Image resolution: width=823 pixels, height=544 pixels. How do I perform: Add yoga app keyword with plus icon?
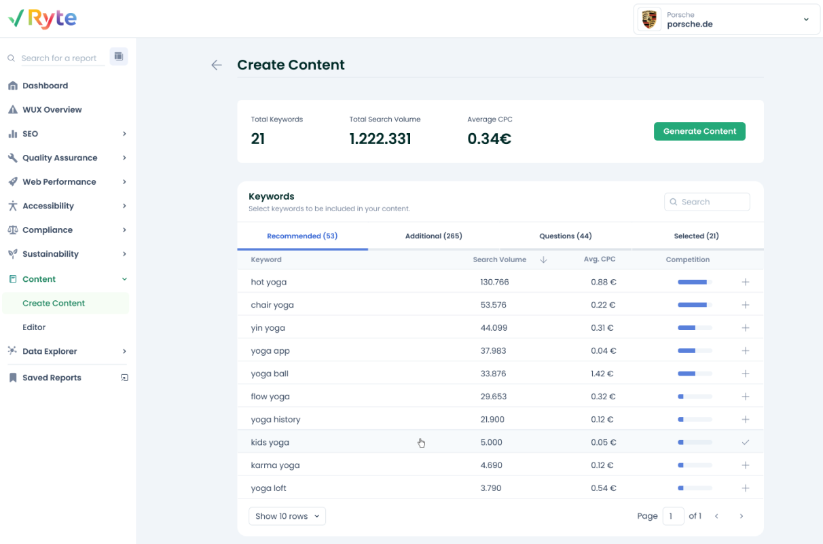click(745, 350)
